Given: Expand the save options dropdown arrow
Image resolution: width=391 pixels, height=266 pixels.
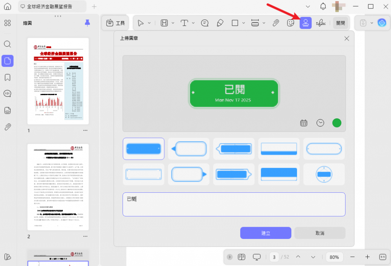Looking at the screenshot, I should 372,23.
